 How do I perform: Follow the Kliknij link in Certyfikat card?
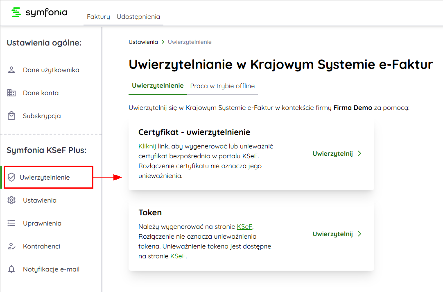[147, 146]
